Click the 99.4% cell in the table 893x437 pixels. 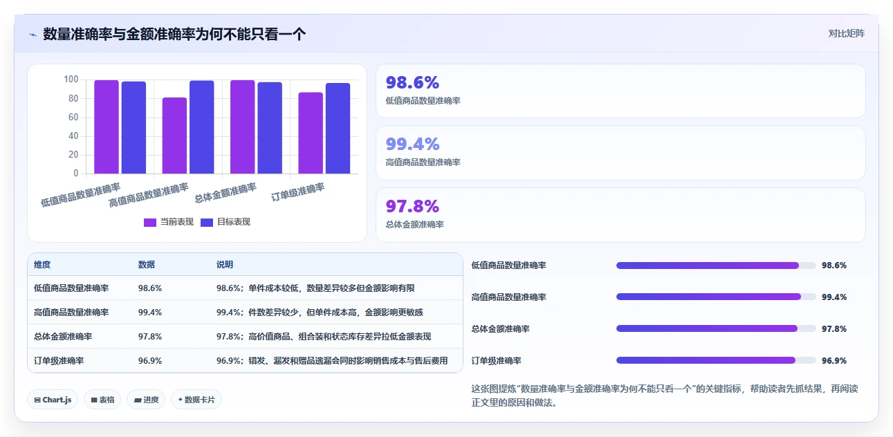point(150,312)
